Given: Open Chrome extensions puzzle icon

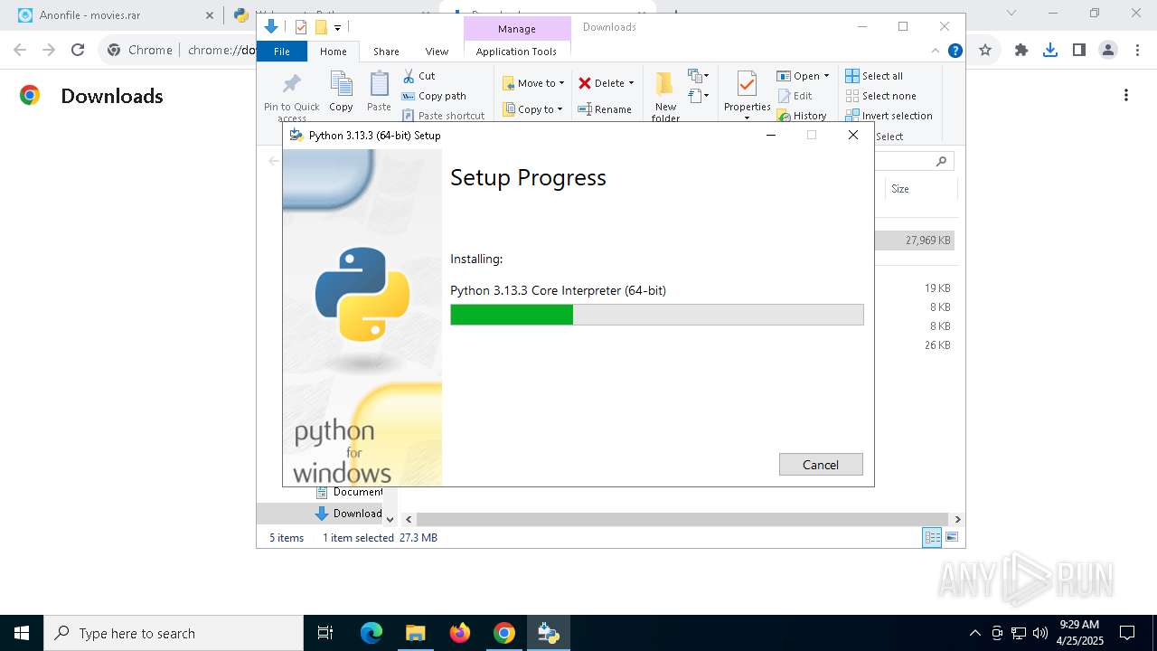Looking at the screenshot, I should pyautogui.click(x=1021, y=51).
